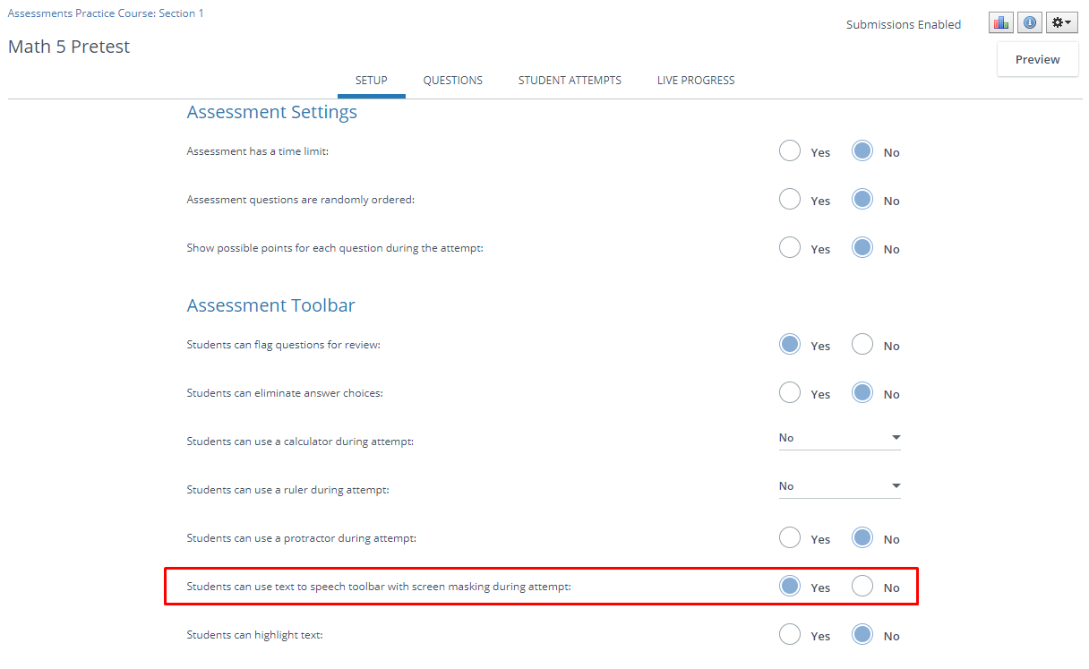Select Yes for students can highlight text

[x=790, y=635]
